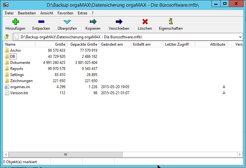Run the Überprüfen archive test
This screenshot has width=246, height=168.
point(67,22)
